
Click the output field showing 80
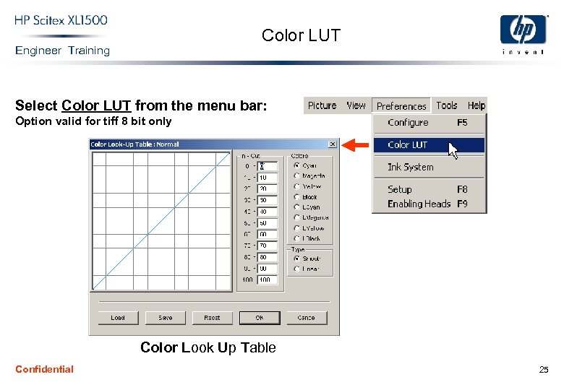pyautogui.click(x=268, y=257)
